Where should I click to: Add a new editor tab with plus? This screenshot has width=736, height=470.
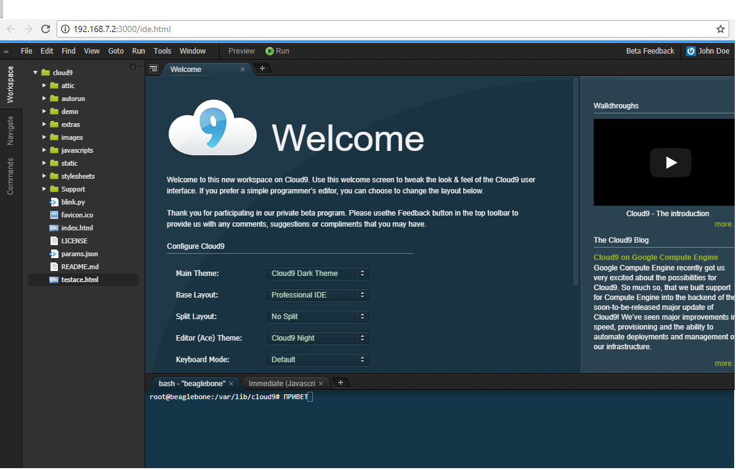click(x=262, y=68)
